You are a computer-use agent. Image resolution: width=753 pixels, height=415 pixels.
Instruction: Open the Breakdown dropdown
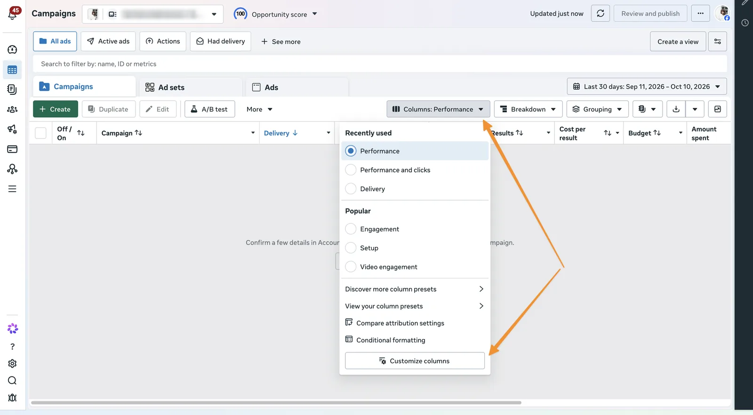coord(528,109)
